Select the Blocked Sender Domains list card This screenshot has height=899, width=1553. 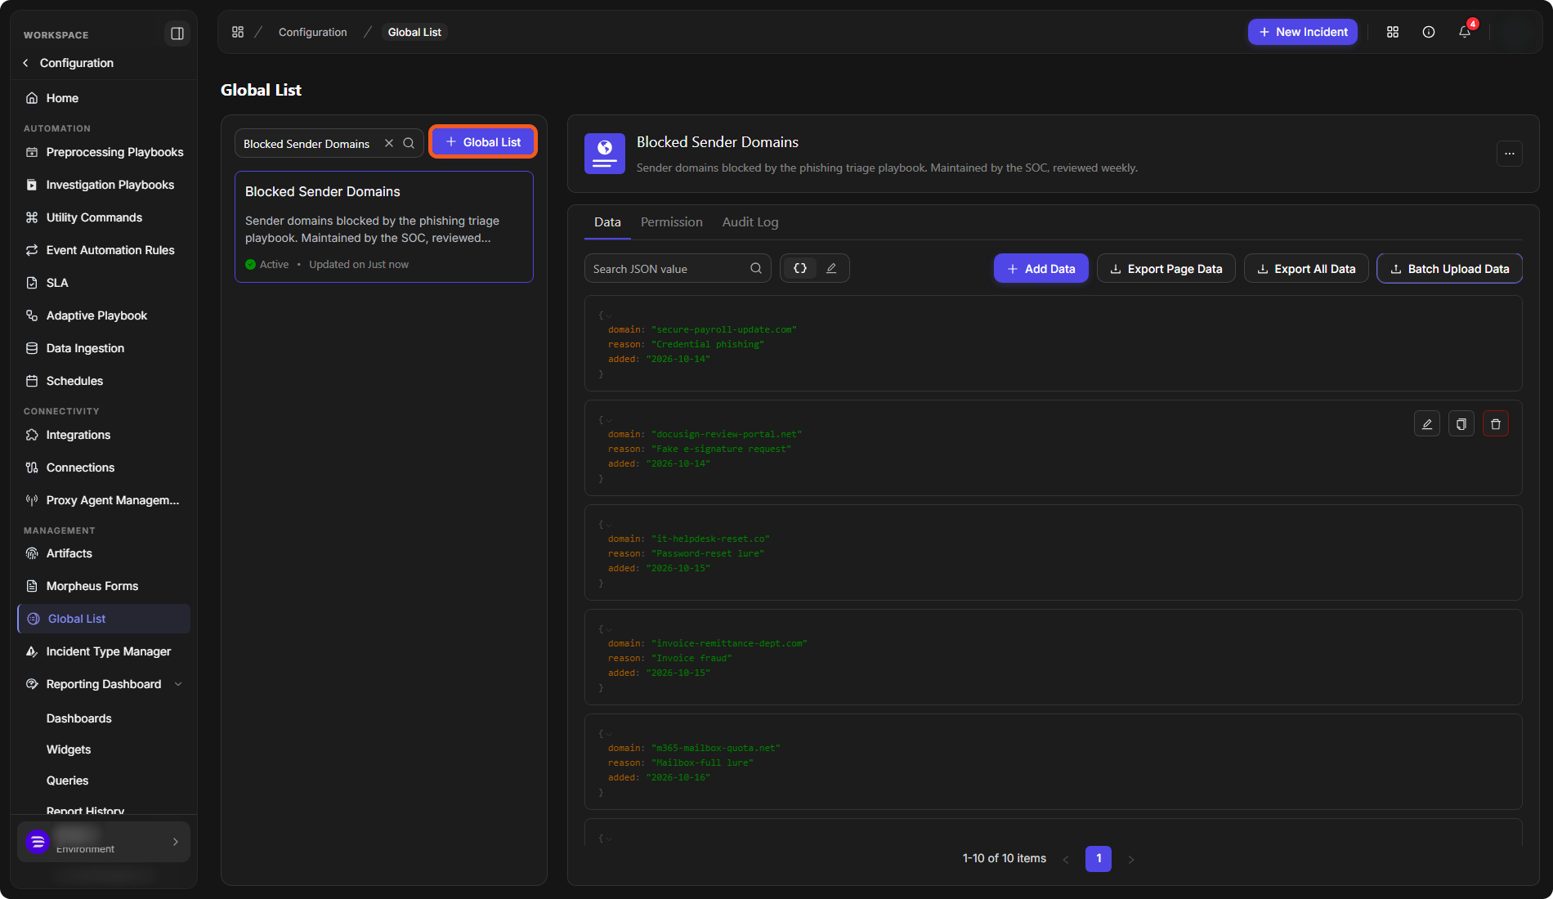(384, 226)
